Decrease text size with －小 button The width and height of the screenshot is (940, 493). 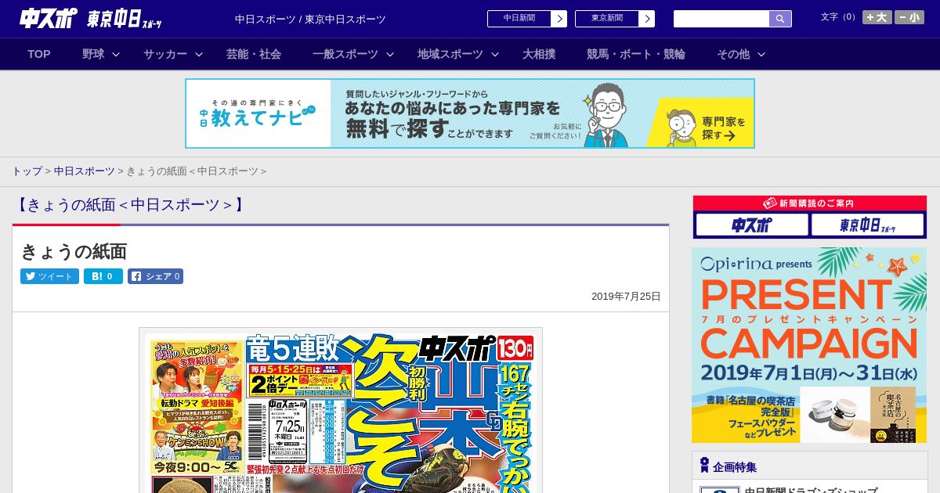click(x=909, y=17)
